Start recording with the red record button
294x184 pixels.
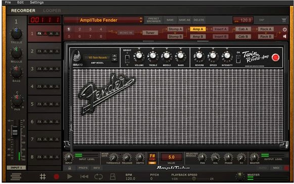56,176
